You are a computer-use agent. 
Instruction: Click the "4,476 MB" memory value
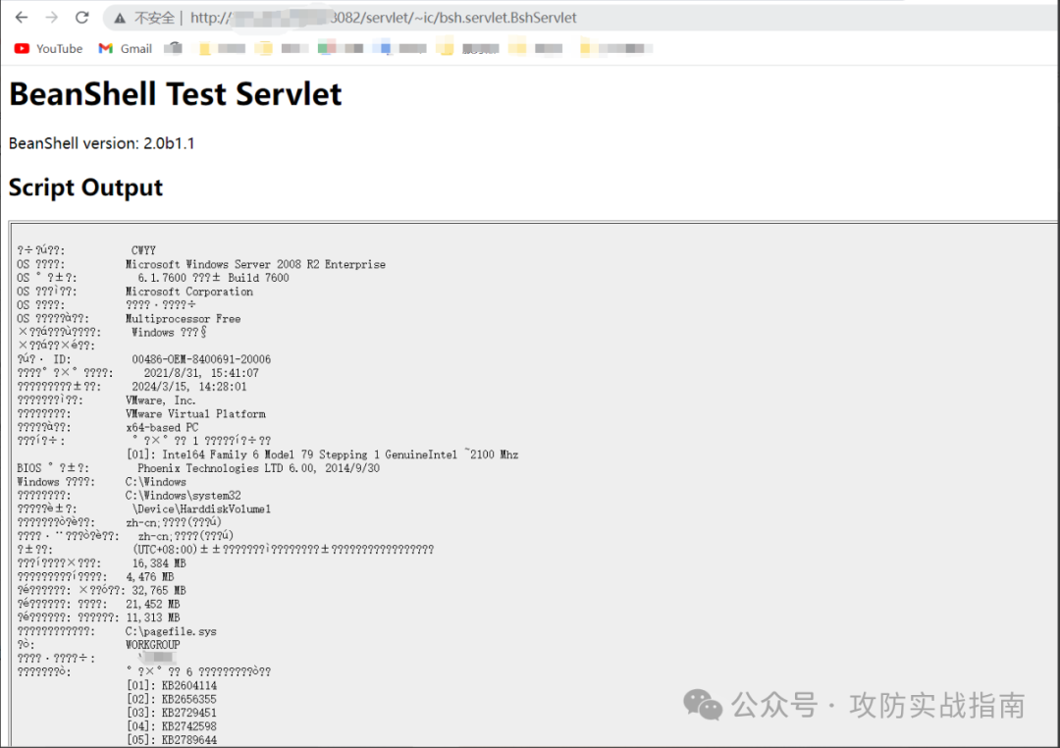click(149, 577)
